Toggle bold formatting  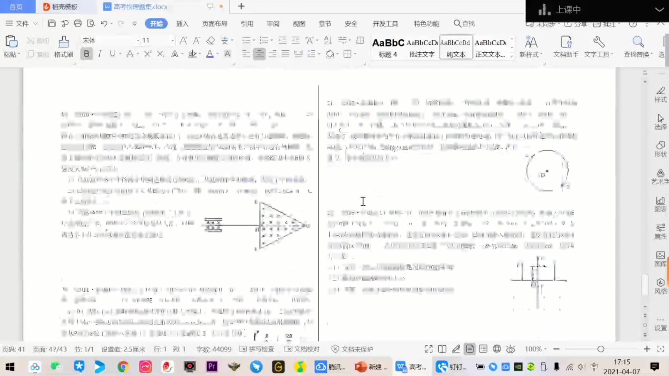click(86, 54)
